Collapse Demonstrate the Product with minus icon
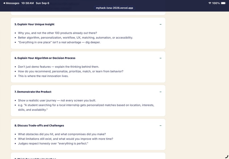Image resolution: width=229 pixels, height=159 pixels. tap(161, 92)
